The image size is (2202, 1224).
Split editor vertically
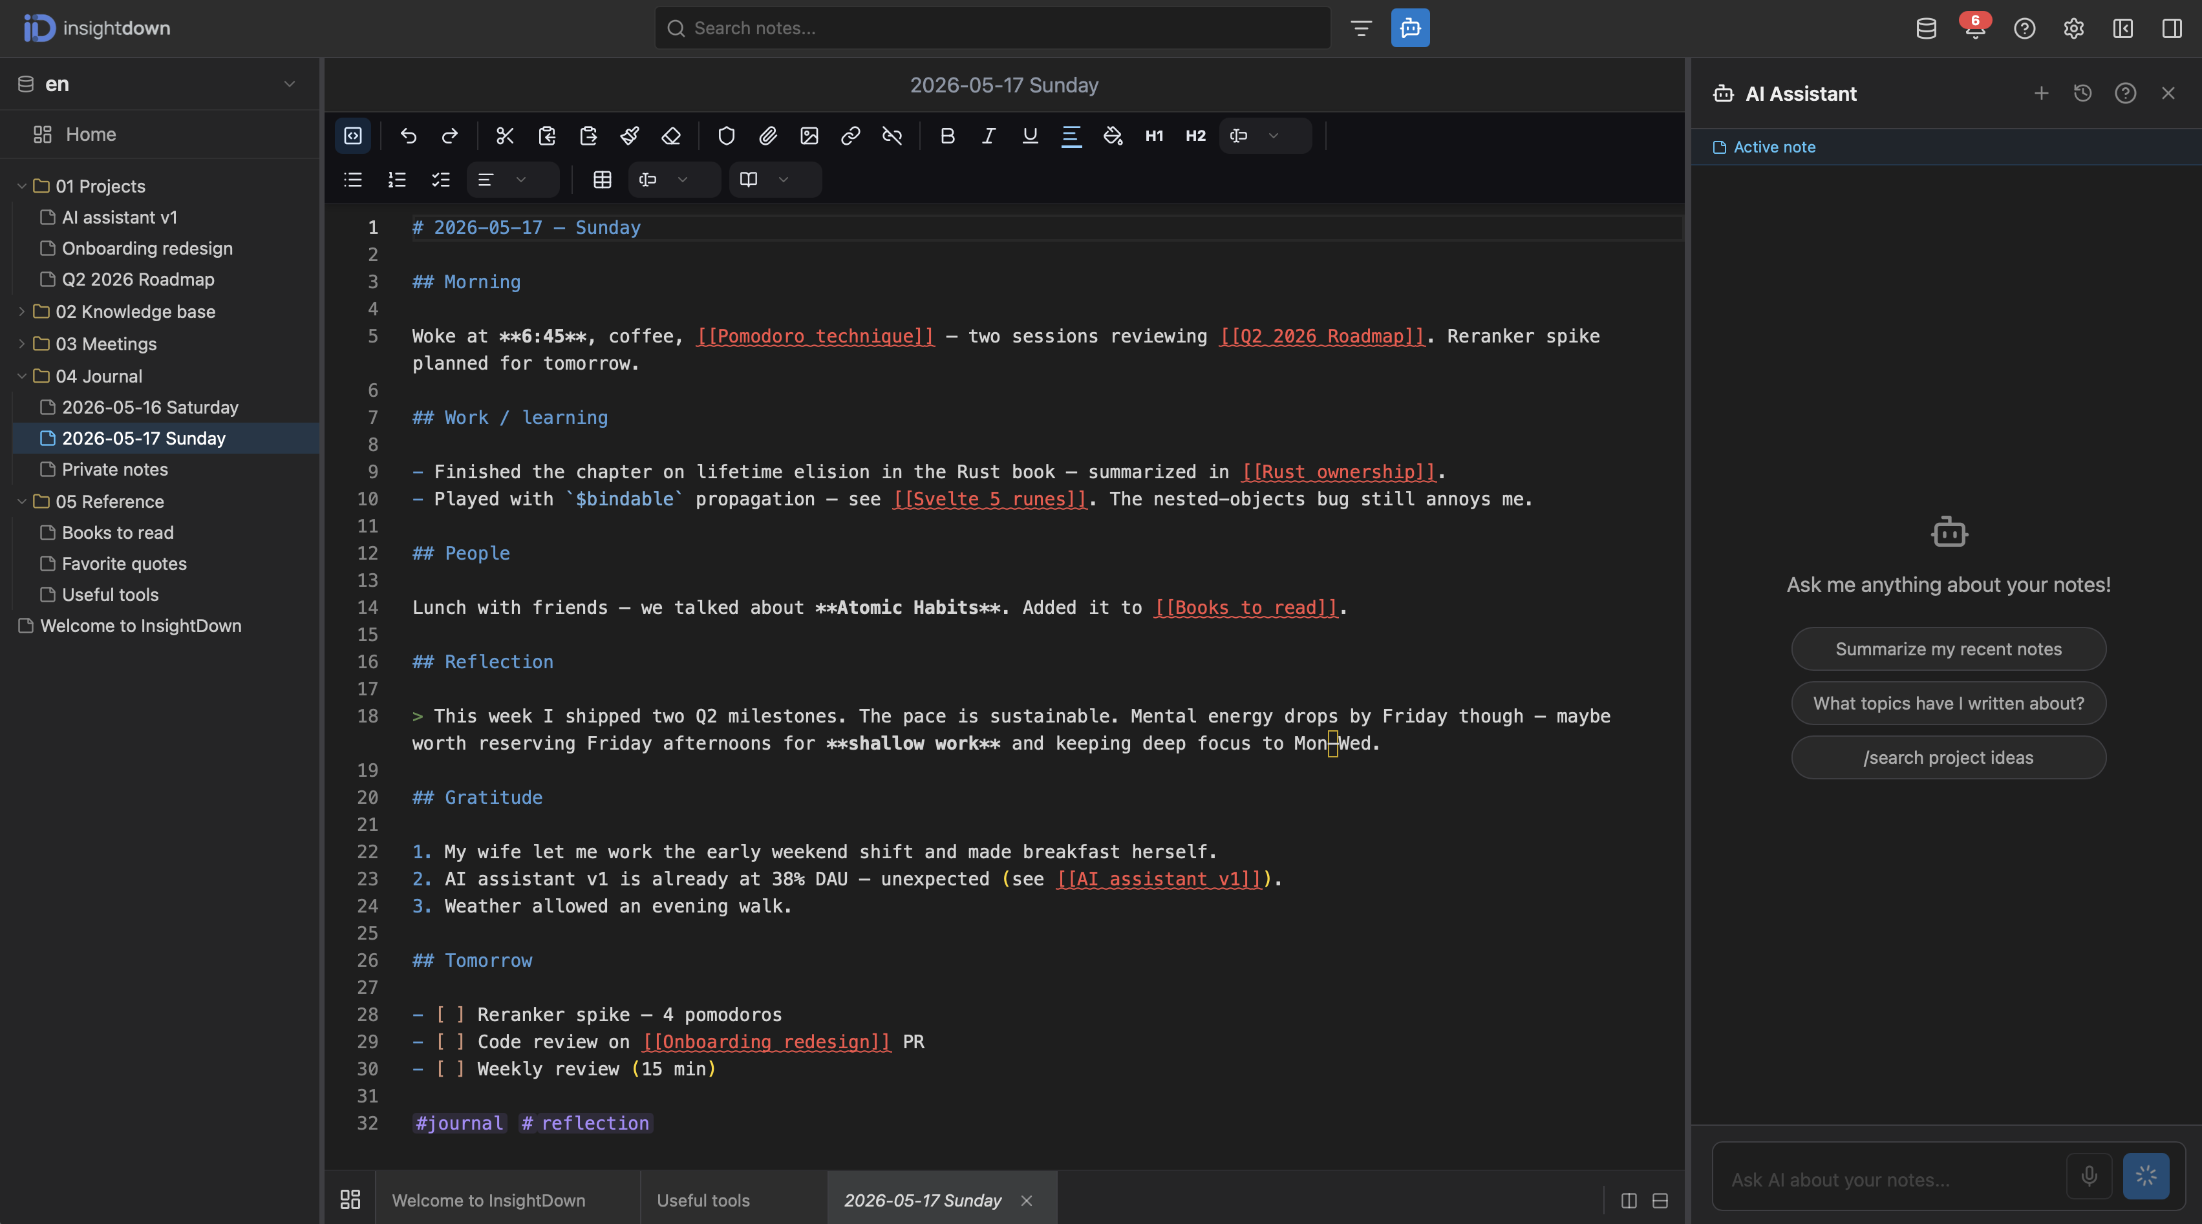coord(1629,1201)
